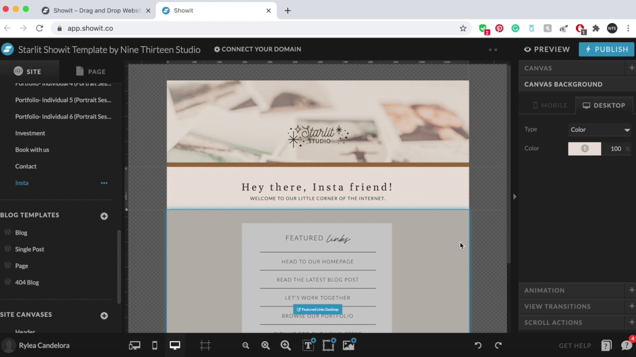Select the 'Hey there, Insta friend!' heading
This screenshot has height=357, width=636.
(x=317, y=187)
